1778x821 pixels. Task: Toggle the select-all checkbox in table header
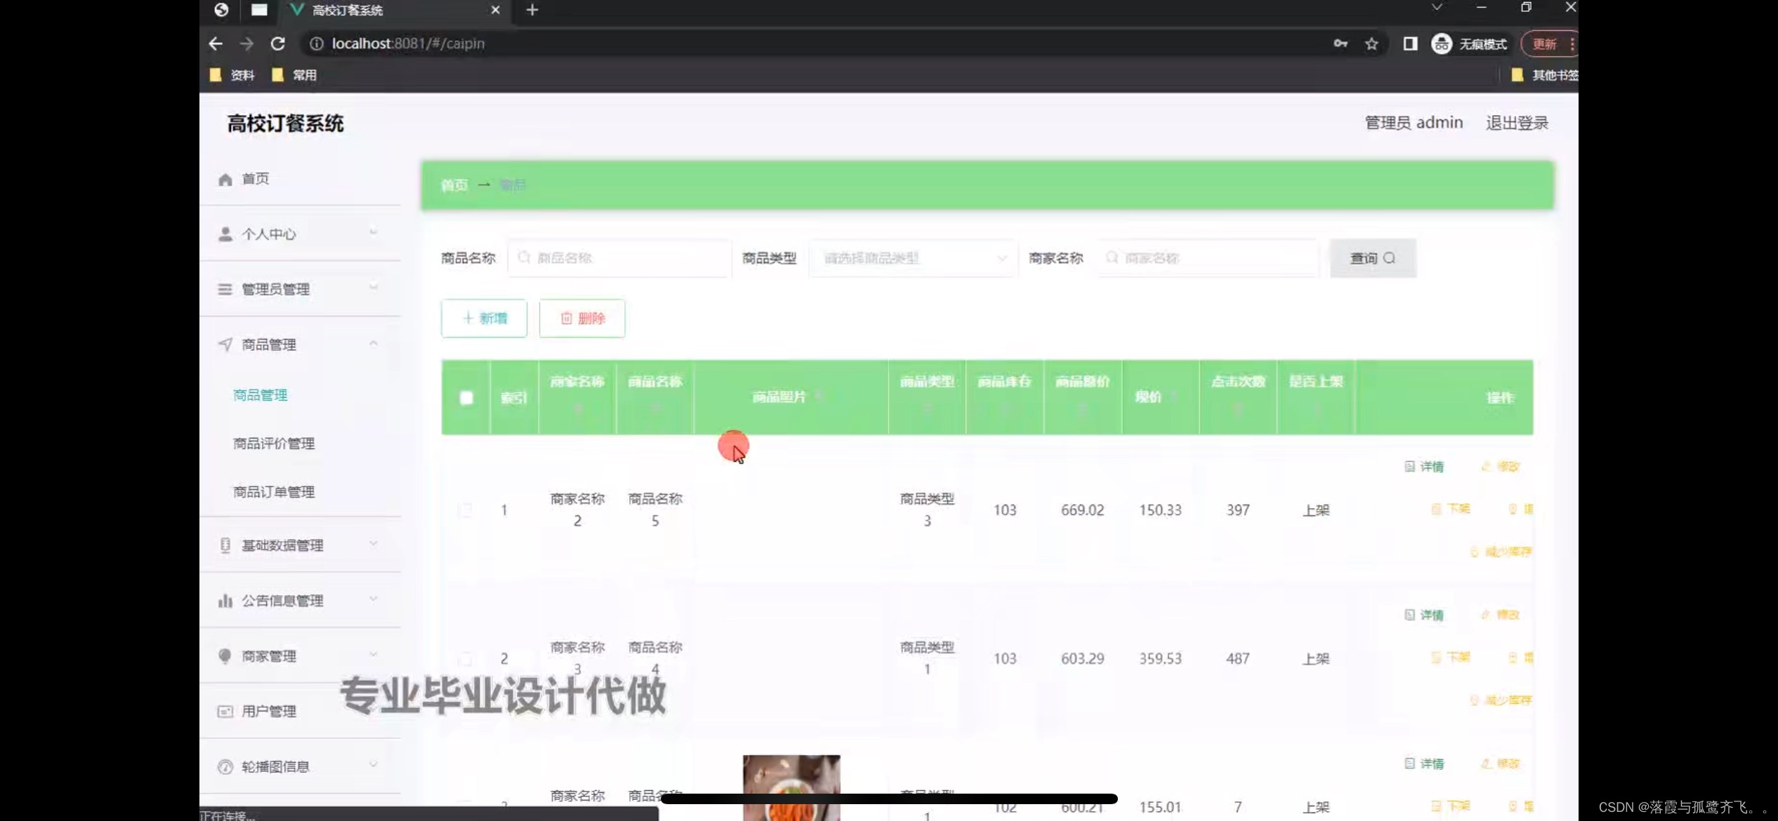466,398
